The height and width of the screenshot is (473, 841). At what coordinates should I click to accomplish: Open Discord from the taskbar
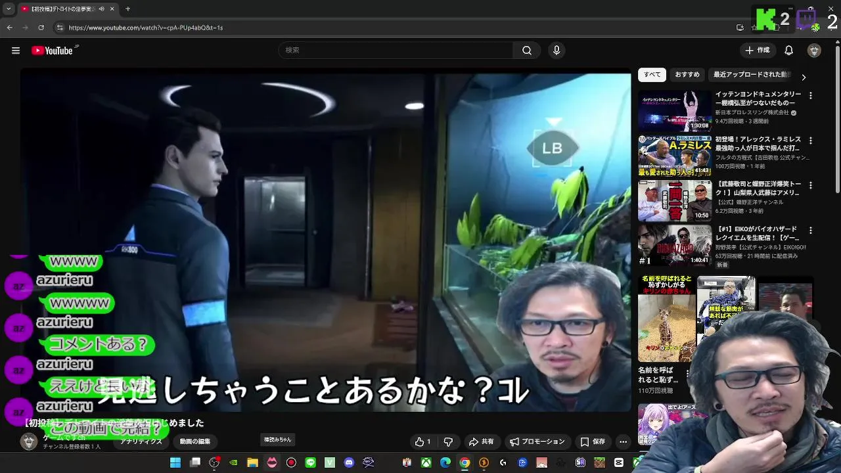(349, 462)
